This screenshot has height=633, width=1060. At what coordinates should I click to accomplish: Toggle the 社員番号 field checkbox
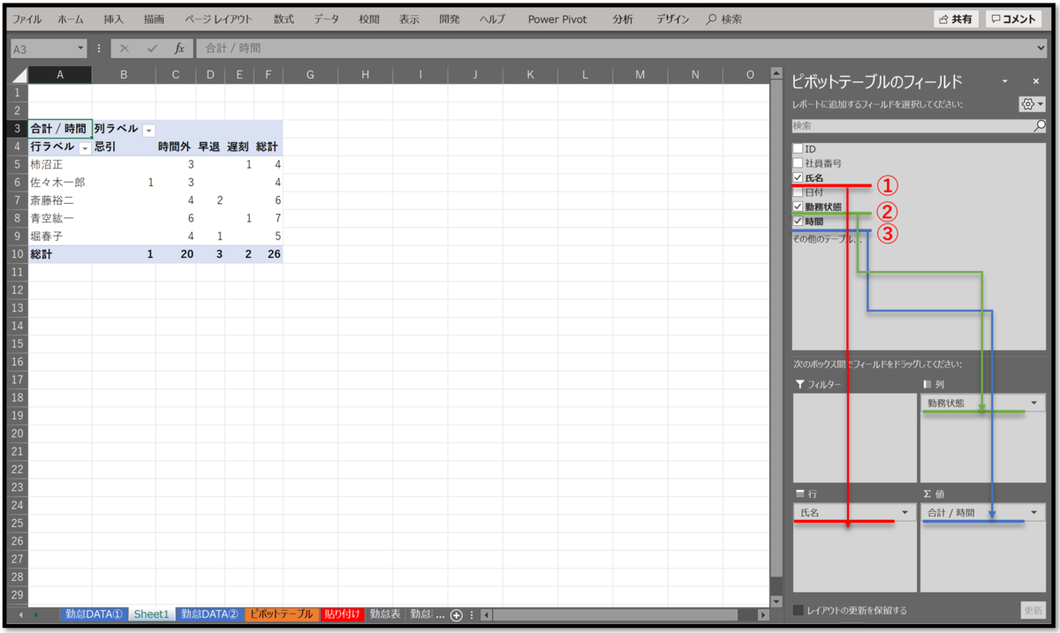point(799,163)
